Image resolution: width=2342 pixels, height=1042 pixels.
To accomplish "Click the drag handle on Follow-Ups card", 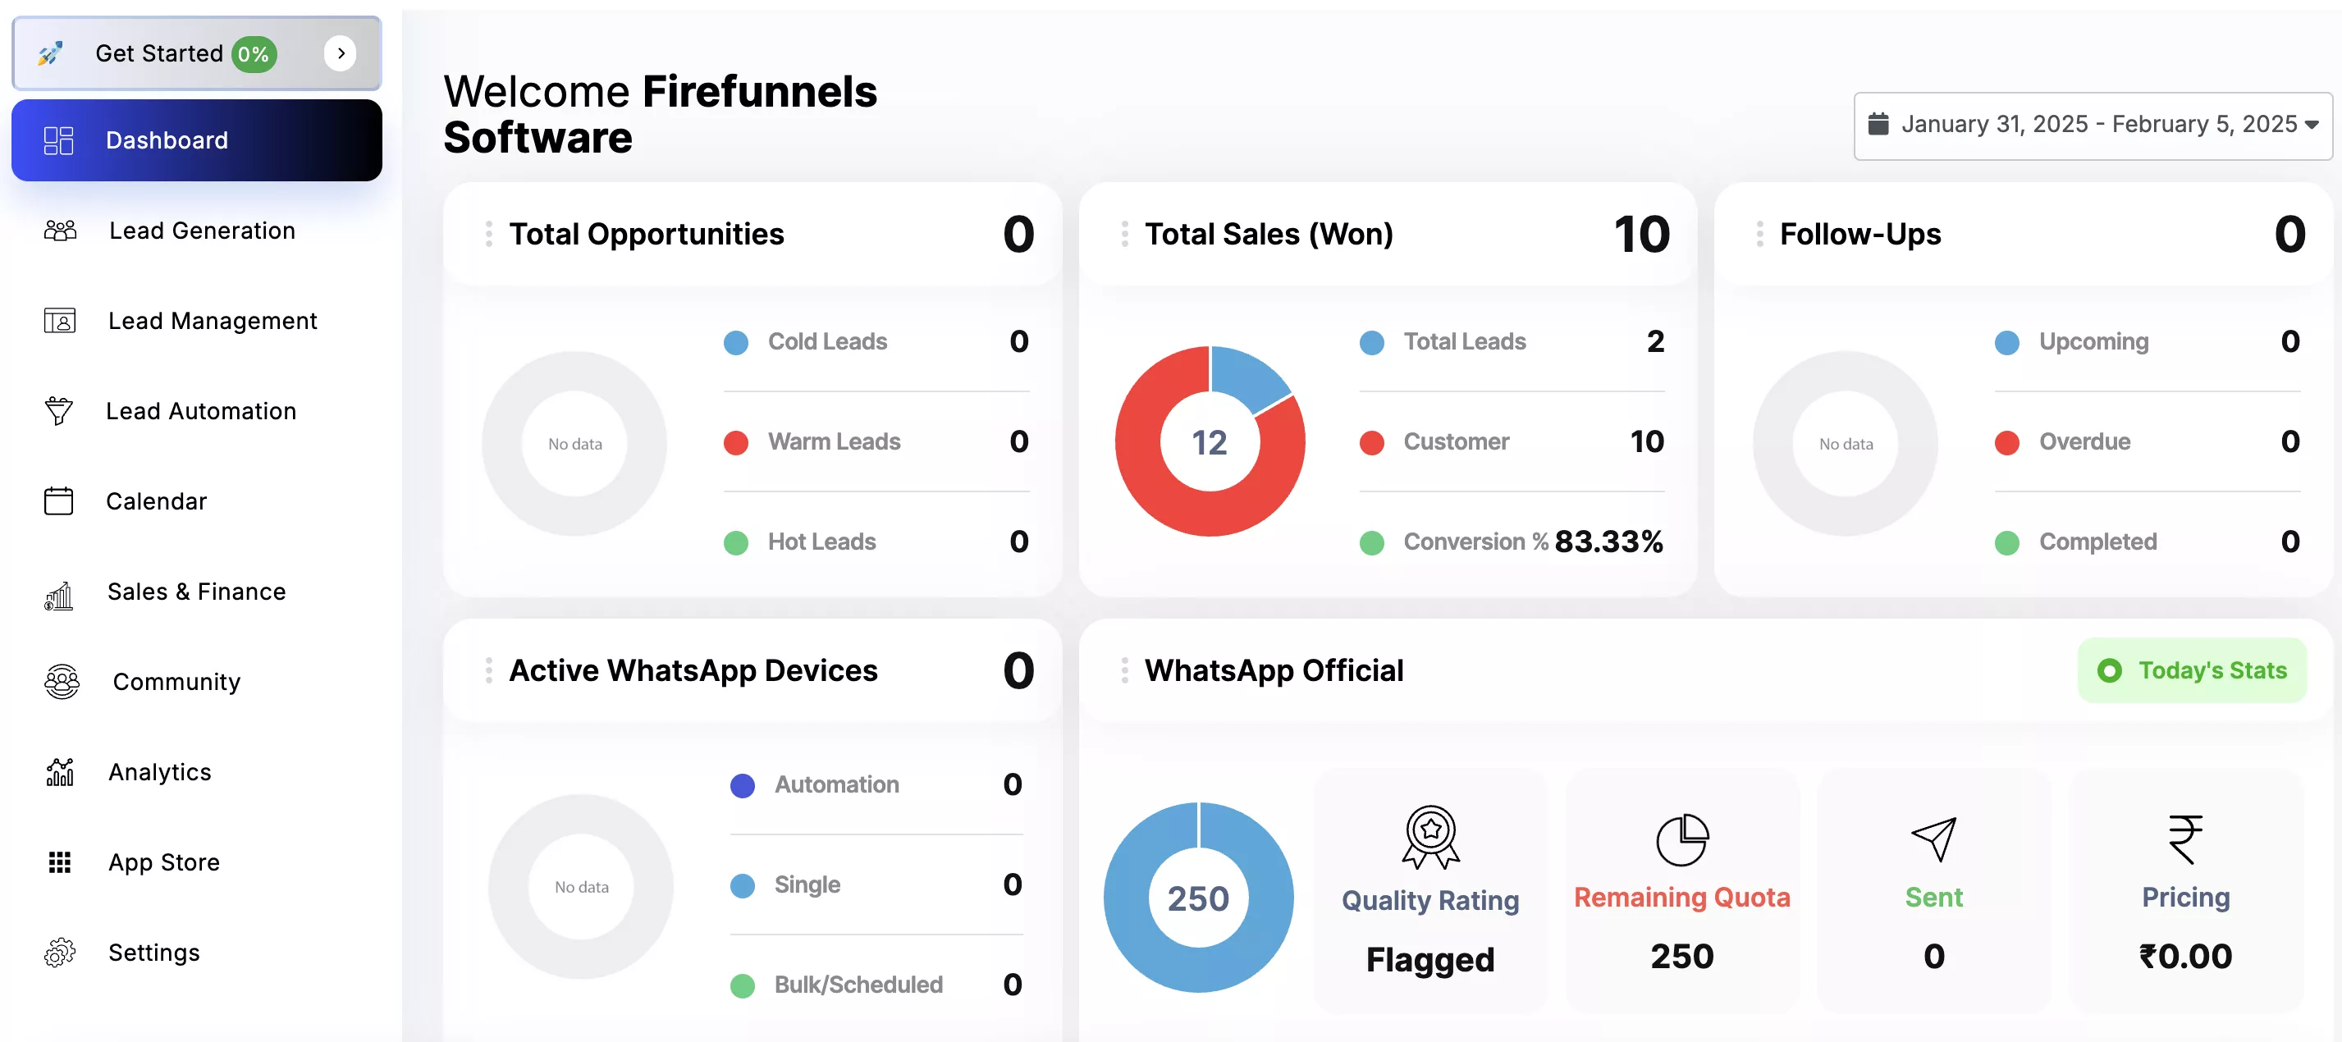I will coord(1760,235).
